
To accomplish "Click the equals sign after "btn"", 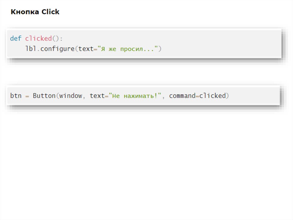I will pos(27,96).
